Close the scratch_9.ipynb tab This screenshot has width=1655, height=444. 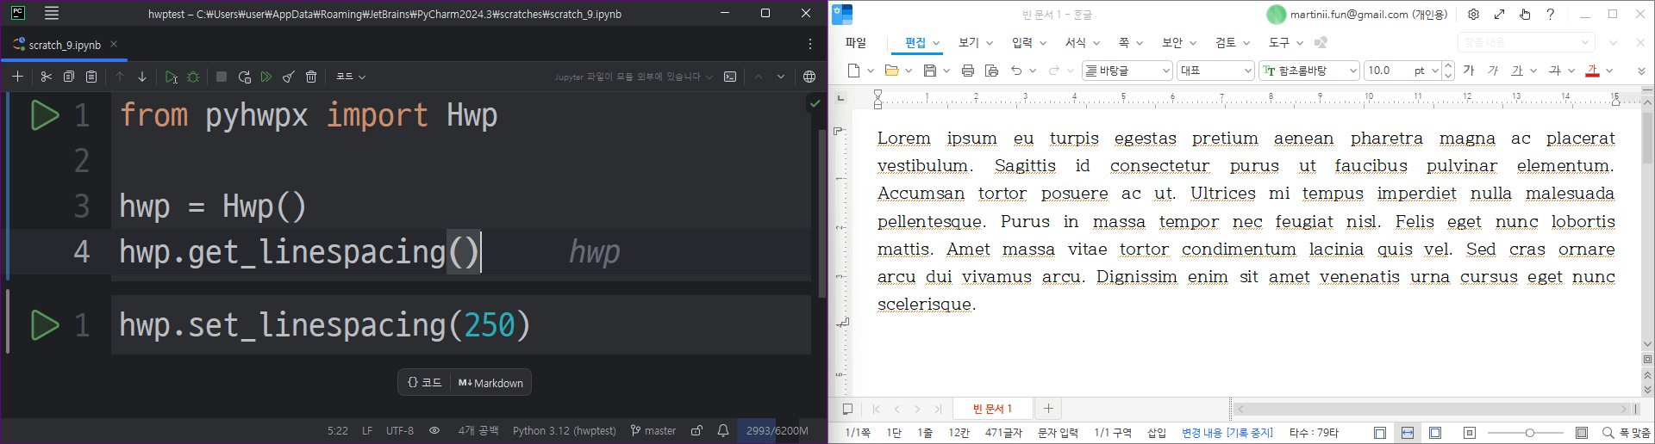114,44
